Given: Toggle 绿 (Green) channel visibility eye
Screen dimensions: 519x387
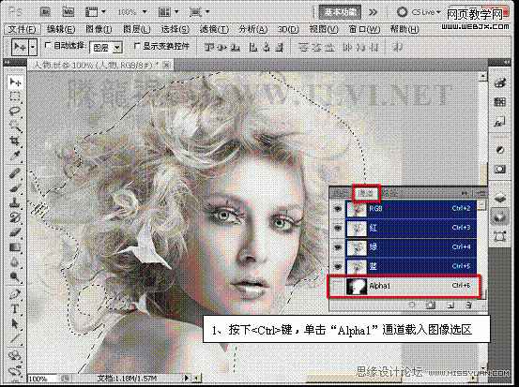Looking at the screenshot, I should click(x=338, y=247).
